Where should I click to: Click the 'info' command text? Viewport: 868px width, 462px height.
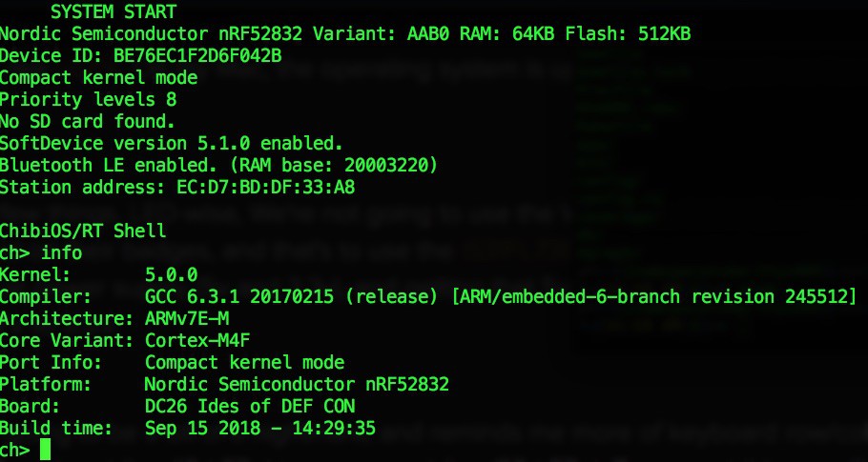pyautogui.click(x=61, y=252)
